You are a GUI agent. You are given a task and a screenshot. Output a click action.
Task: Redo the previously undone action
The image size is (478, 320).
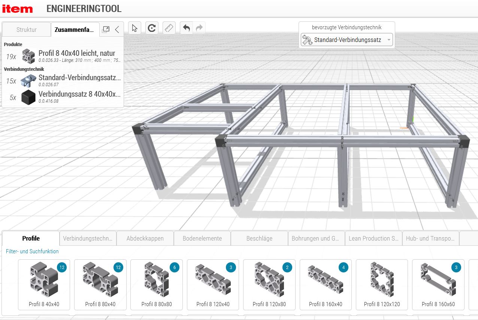point(199,28)
